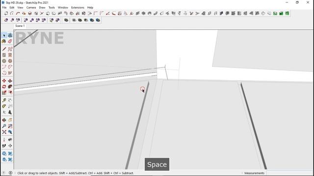The width and height of the screenshot is (314, 176).
Task: Click the Measurements input box
Action: pos(289,173)
